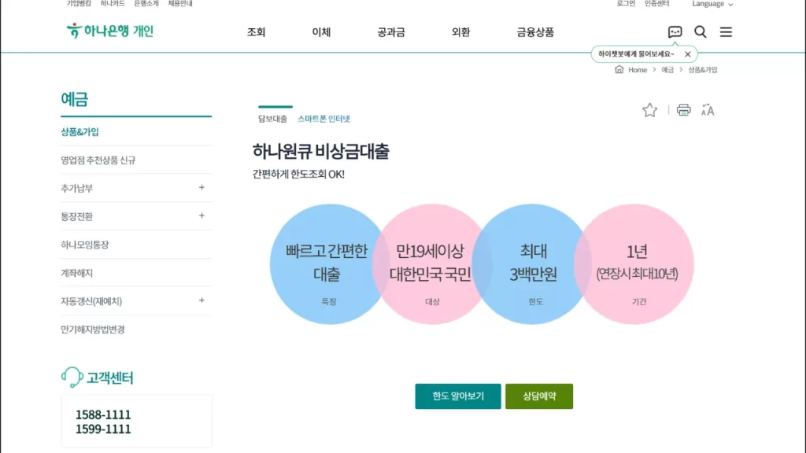The image size is (806, 453).
Task: Open 만기해지방법변경 sidebar link
Action: click(x=93, y=330)
